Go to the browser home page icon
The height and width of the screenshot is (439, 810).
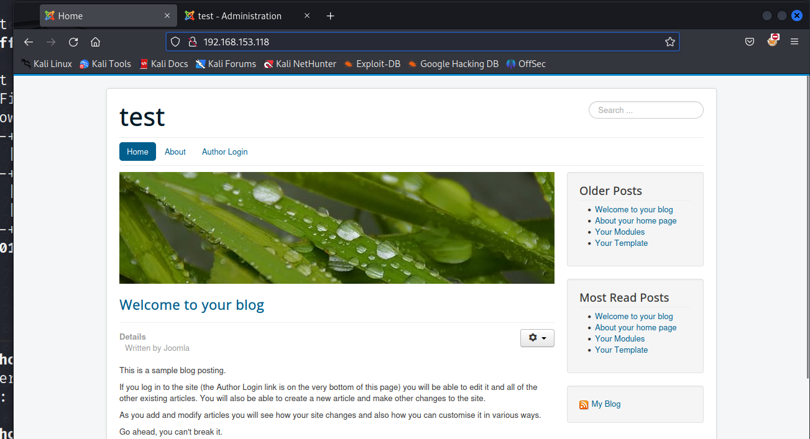(95, 42)
